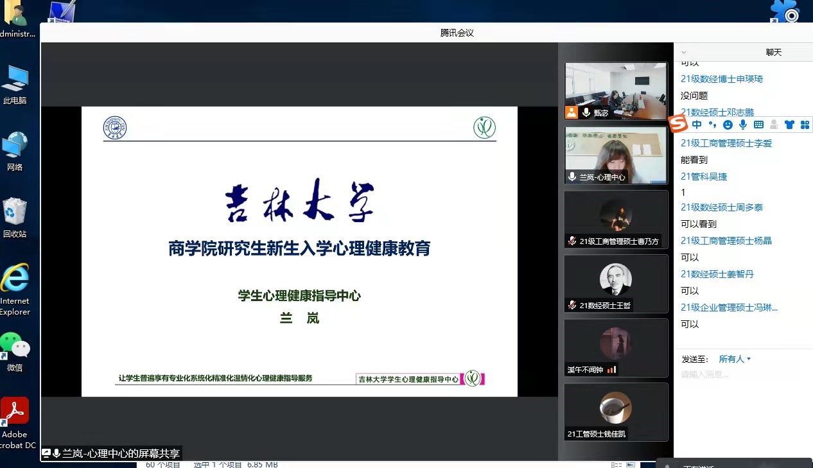Toggle Sogou punctuation mode icon
Screen dimensions: 813x468
[x=712, y=125]
